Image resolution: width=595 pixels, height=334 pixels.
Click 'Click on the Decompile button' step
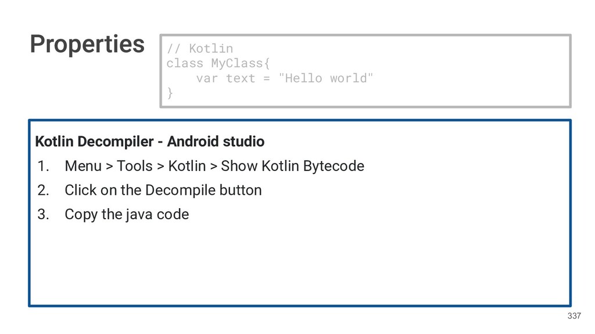163,190
